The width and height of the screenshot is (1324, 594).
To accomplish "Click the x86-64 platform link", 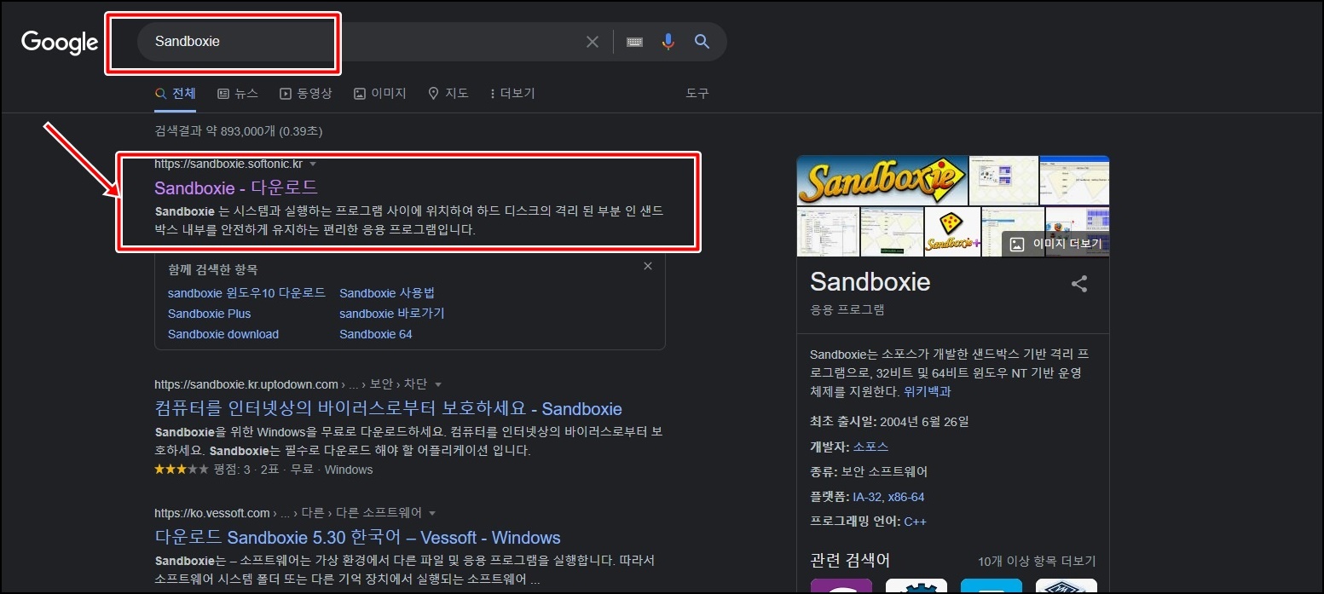I will tap(906, 497).
